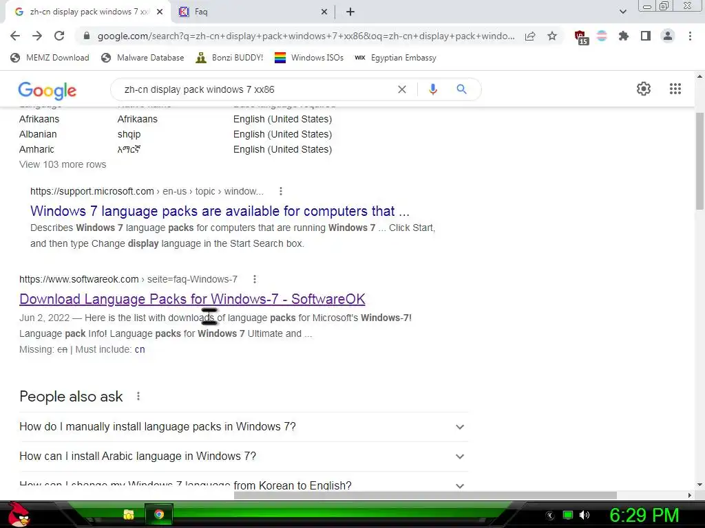705x528 pixels.
Task: Click the 6:29 PM clock
Action: 644,516
